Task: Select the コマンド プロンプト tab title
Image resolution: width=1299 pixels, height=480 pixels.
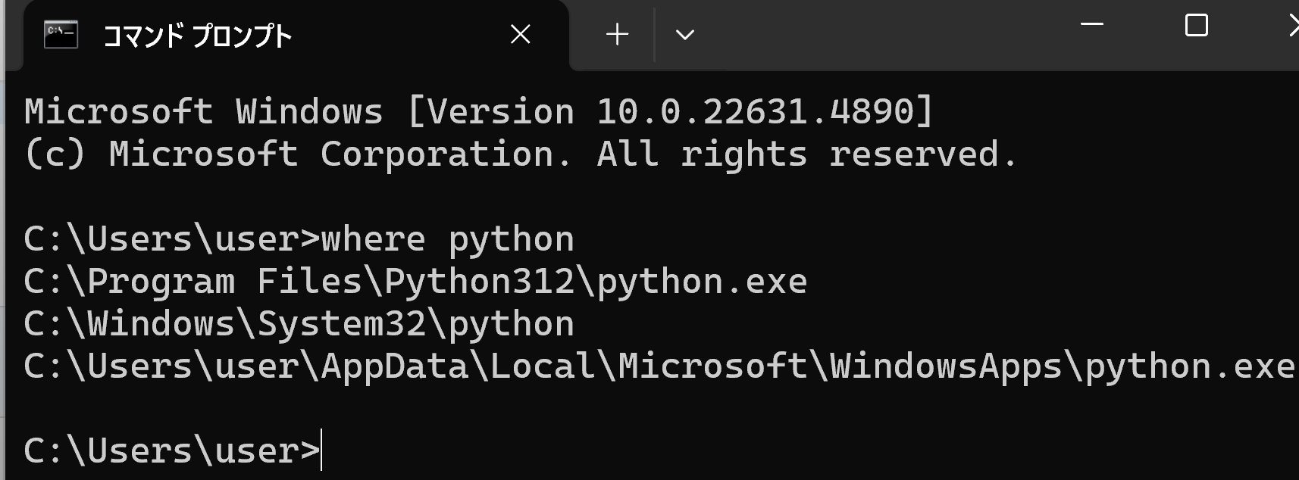Action: (x=197, y=36)
